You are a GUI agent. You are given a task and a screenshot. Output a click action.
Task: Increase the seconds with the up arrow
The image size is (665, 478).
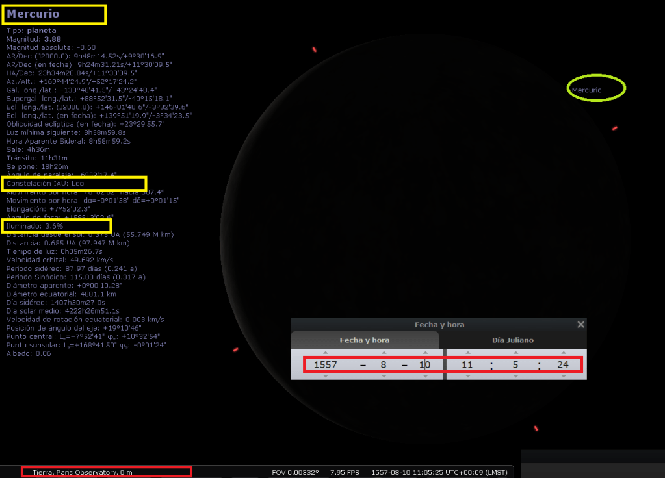tap(563, 353)
